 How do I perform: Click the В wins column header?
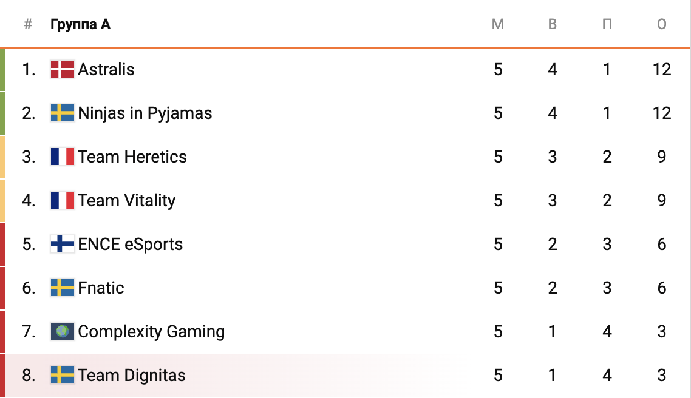pos(553,24)
